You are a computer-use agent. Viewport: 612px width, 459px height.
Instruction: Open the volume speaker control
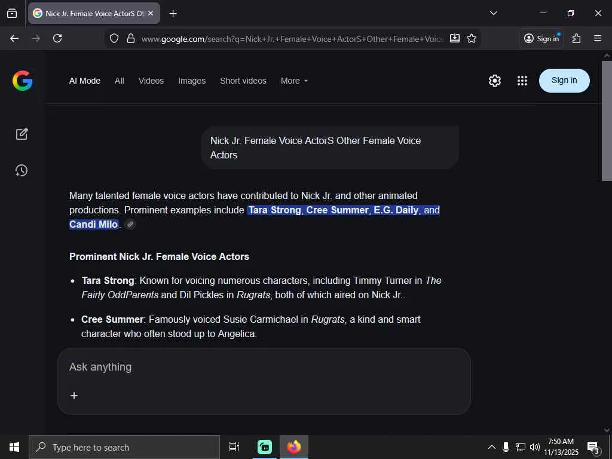pos(535,447)
